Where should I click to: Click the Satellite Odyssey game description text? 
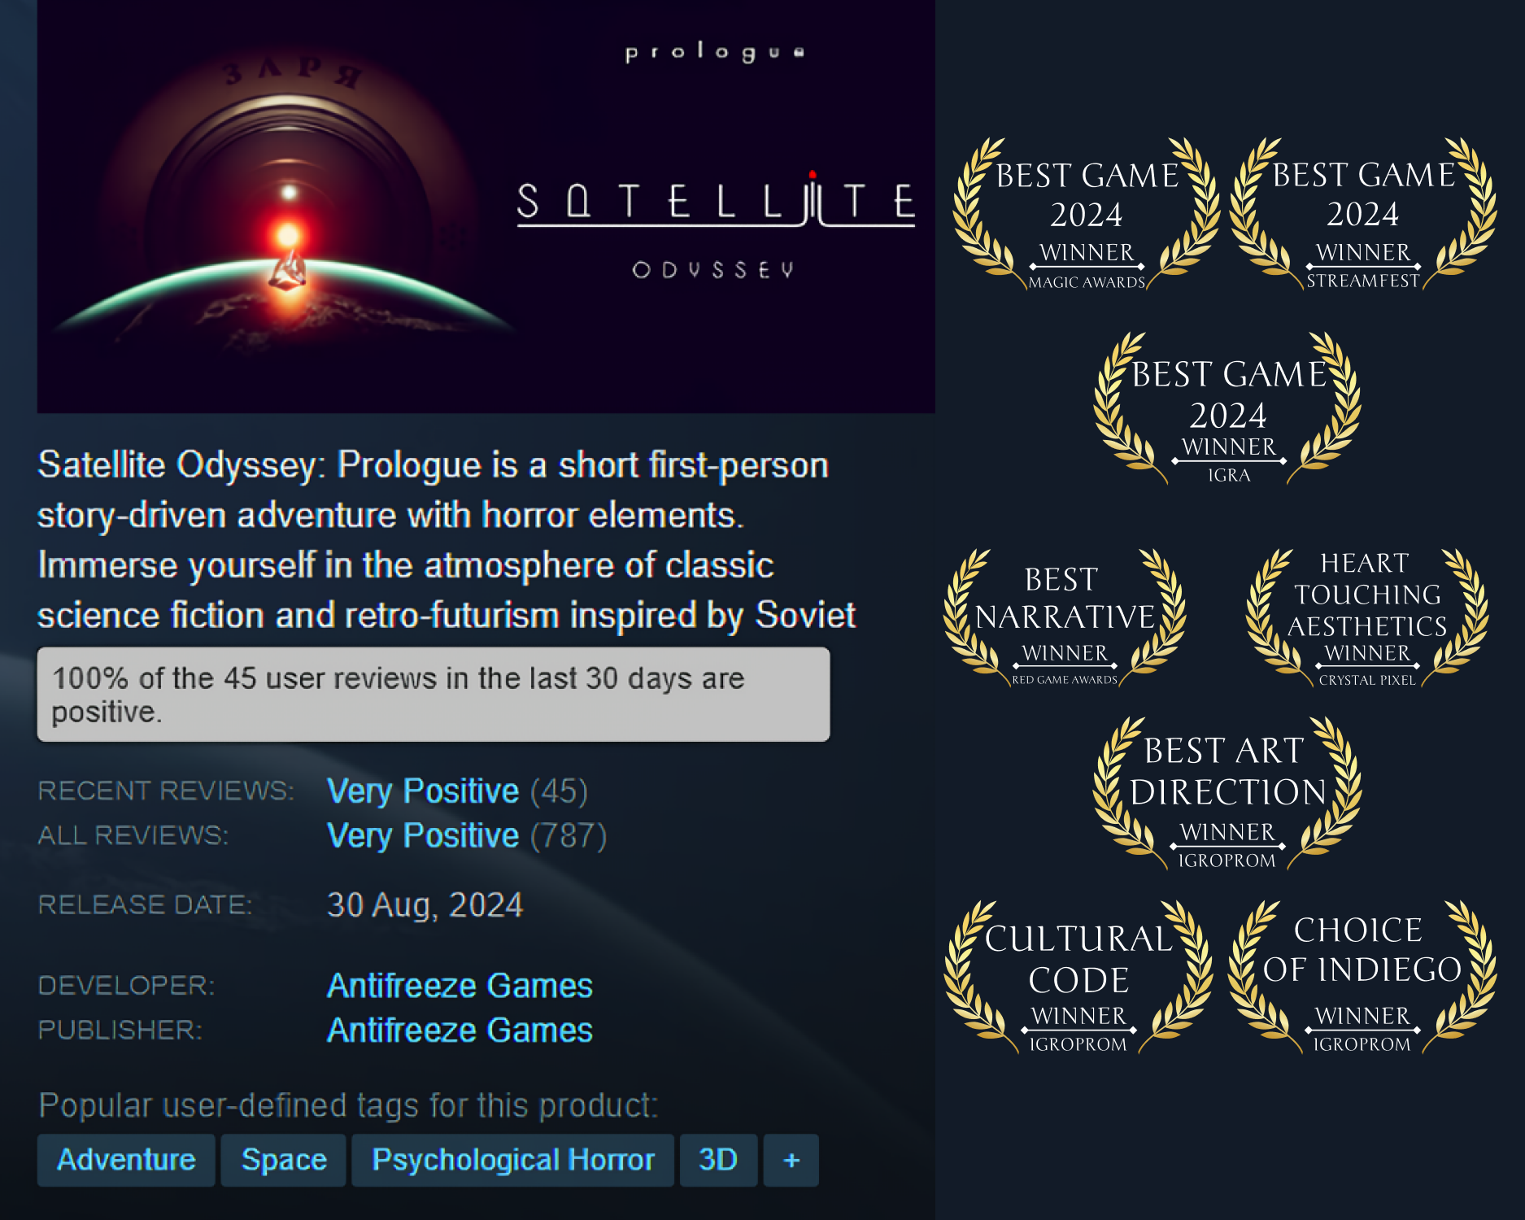click(x=447, y=540)
